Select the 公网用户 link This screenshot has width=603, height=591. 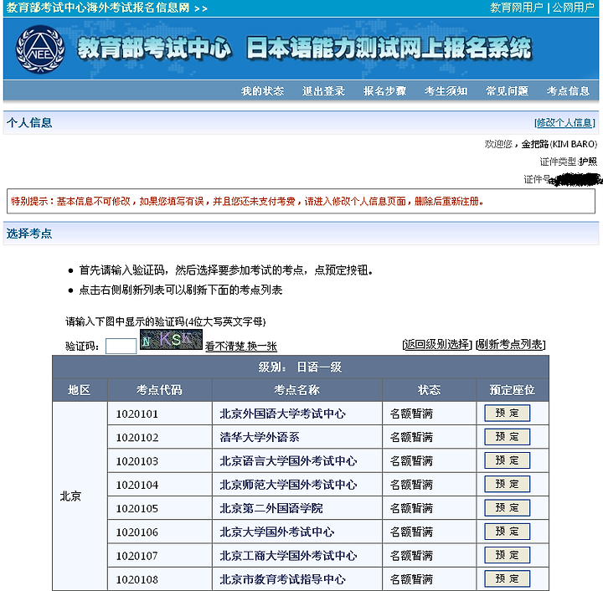point(573,8)
